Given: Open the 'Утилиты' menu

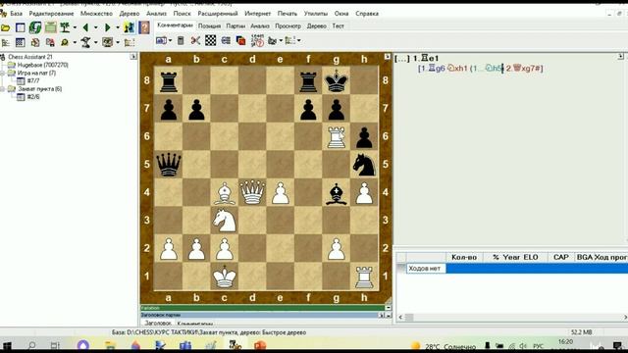Looking at the screenshot, I should [x=316, y=14].
